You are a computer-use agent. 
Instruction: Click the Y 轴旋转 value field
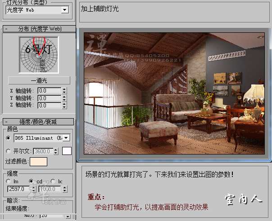[49, 98]
